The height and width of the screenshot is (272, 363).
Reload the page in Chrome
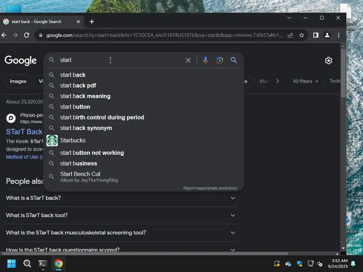click(x=27, y=35)
